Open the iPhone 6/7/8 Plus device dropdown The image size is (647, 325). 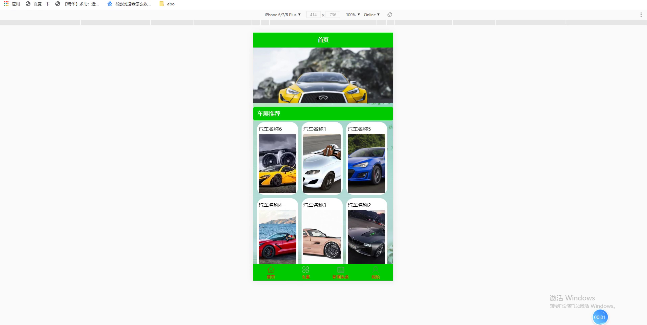coord(283,14)
